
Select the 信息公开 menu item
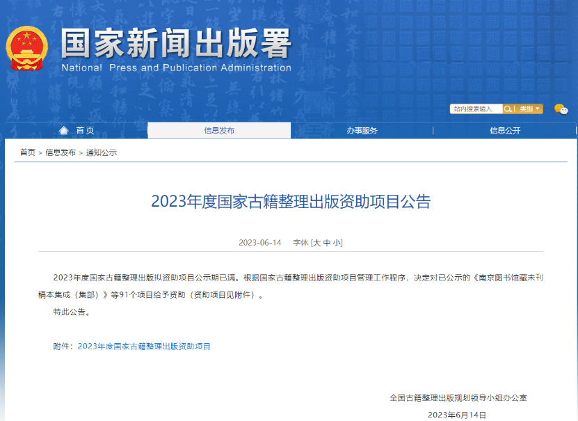tap(505, 131)
